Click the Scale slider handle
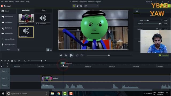This screenshot has width=171, height=96. (x=148, y=21)
